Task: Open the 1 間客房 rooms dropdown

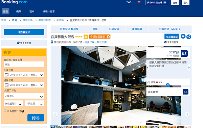Action: 35,103
